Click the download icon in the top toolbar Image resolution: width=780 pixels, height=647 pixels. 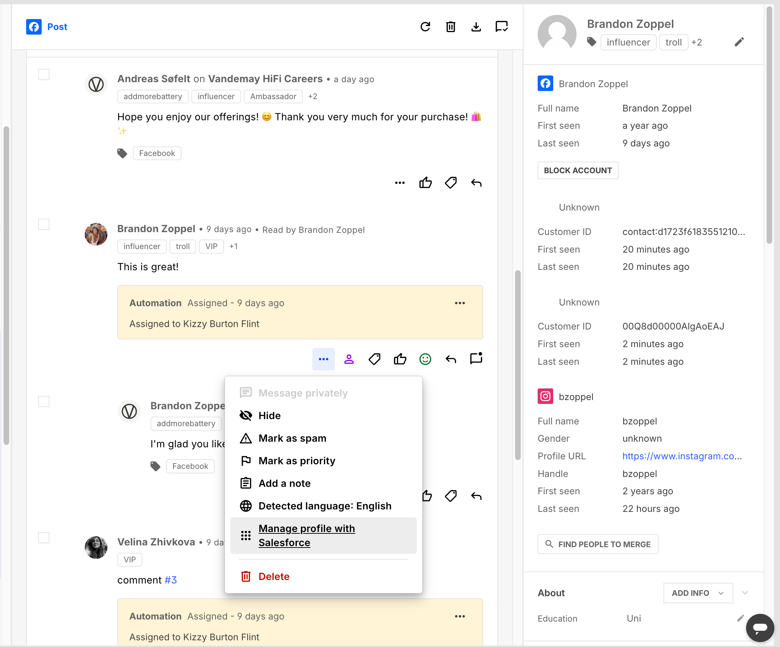[x=475, y=26]
